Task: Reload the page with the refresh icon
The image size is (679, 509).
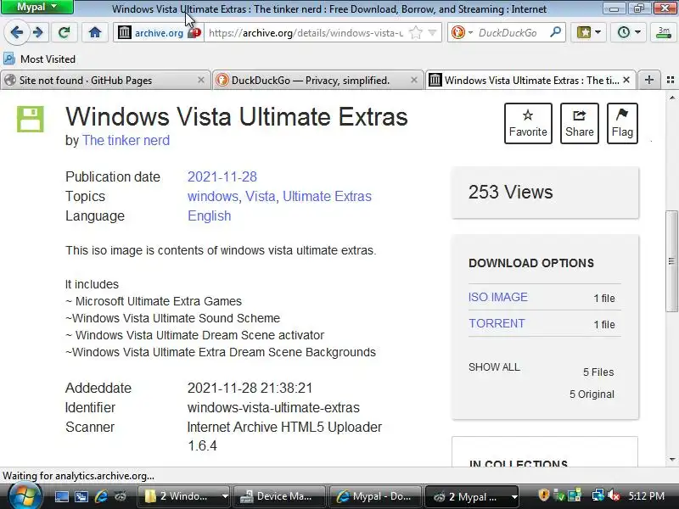Action: tap(65, 32)
